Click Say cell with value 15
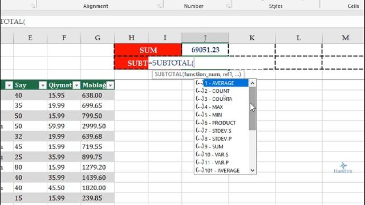 (30, 198)
